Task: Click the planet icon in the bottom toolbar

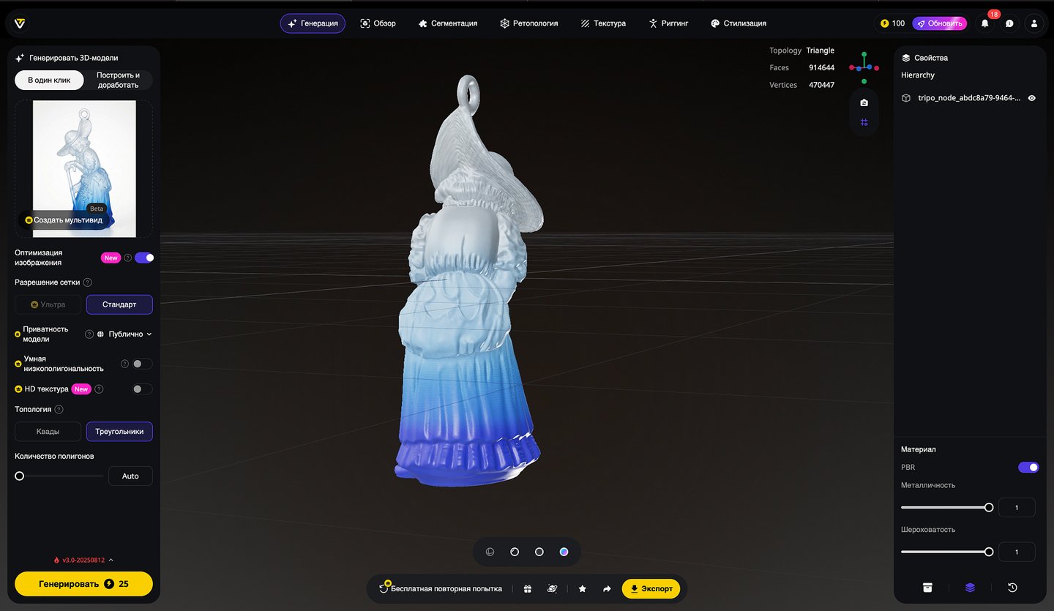Action: (x=553, y=588)
